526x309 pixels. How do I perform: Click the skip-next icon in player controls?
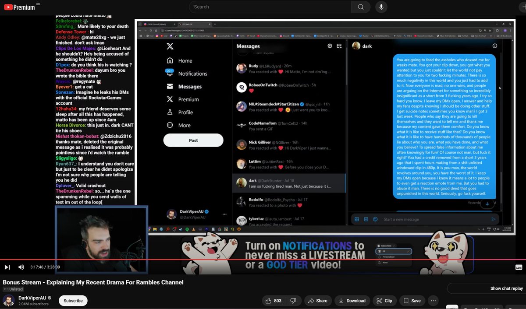click(x=7, y=267)
